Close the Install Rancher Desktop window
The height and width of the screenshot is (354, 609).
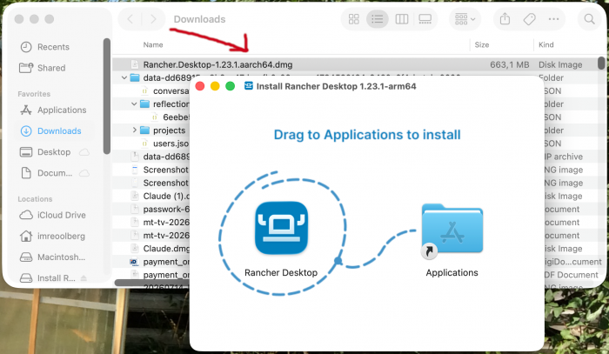pyautogui.click(x=200, y=86)
